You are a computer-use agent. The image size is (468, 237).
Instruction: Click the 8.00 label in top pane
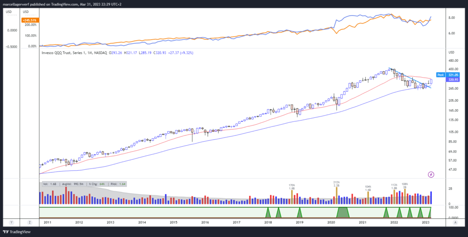tap(452, 18)
